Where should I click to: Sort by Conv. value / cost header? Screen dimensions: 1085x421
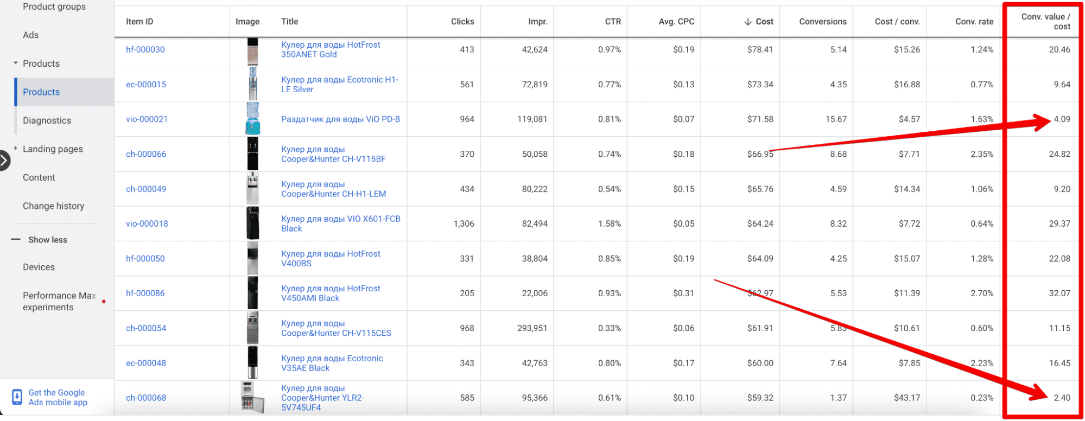pyautogui.click(x=1045, y=22)
